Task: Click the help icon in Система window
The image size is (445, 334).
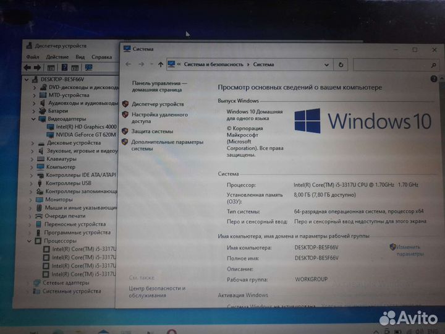Action: click(434, 79)
